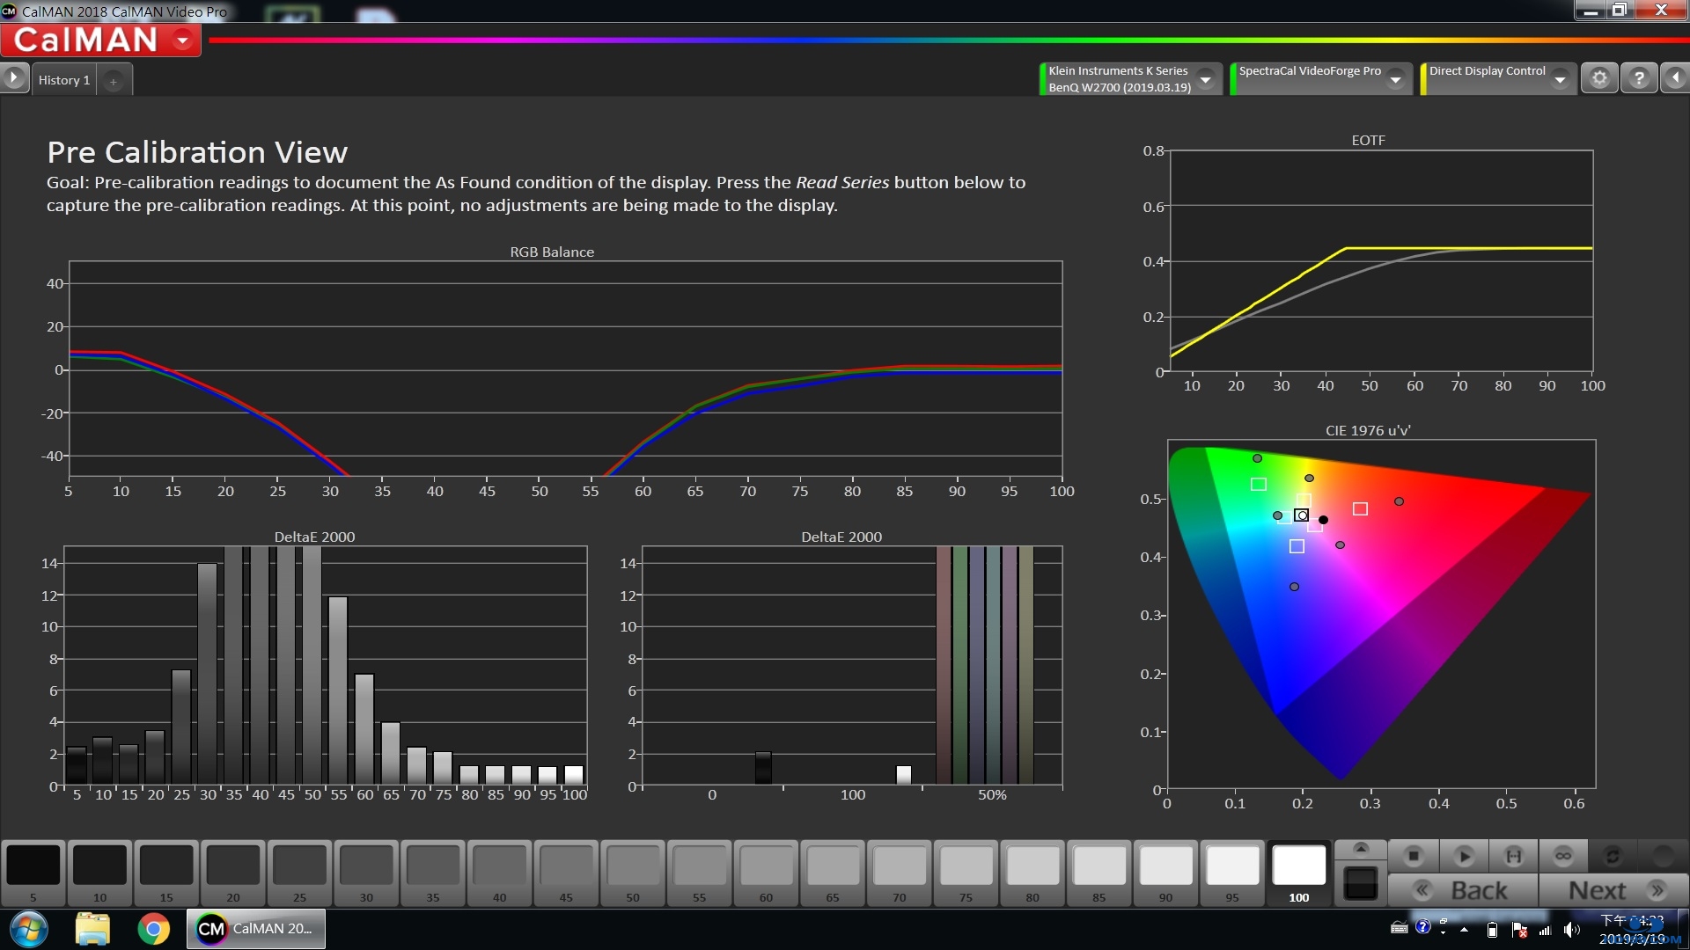Add a new history tab with plus

[x=114, y=81]
